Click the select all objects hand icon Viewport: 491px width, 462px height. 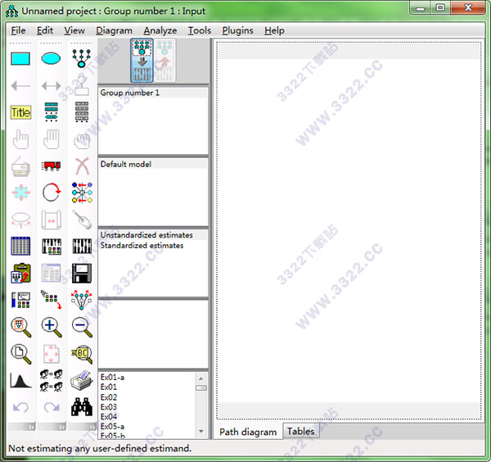tap(51, 139)
